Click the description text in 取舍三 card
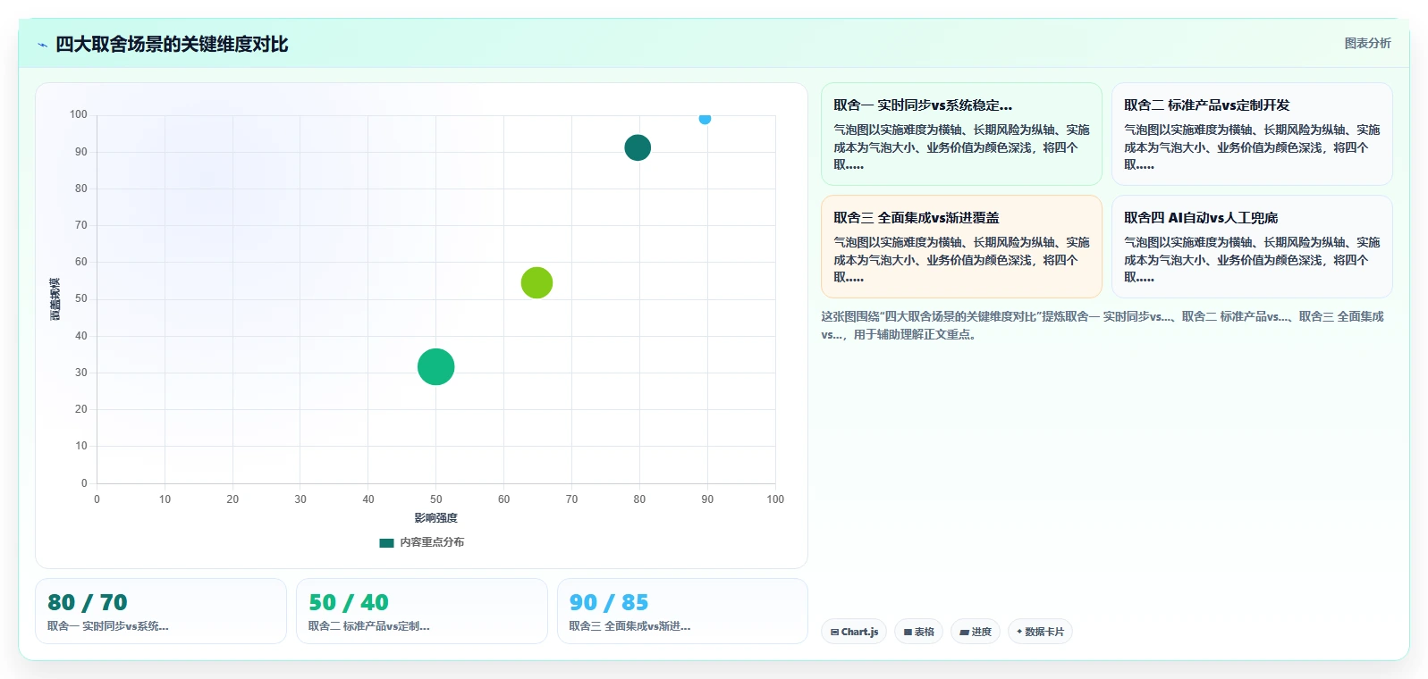Viewport: 1428px width, 679px height. (961, 260)
